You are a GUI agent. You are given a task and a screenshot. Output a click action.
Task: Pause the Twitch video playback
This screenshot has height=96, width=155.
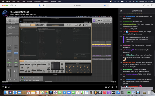point(6,87)
